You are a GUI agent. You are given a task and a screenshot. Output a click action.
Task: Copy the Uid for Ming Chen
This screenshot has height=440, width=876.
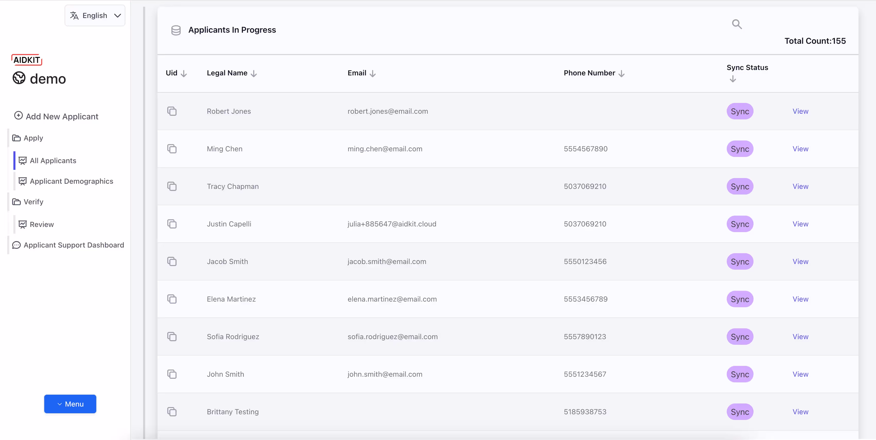(172, 148)
